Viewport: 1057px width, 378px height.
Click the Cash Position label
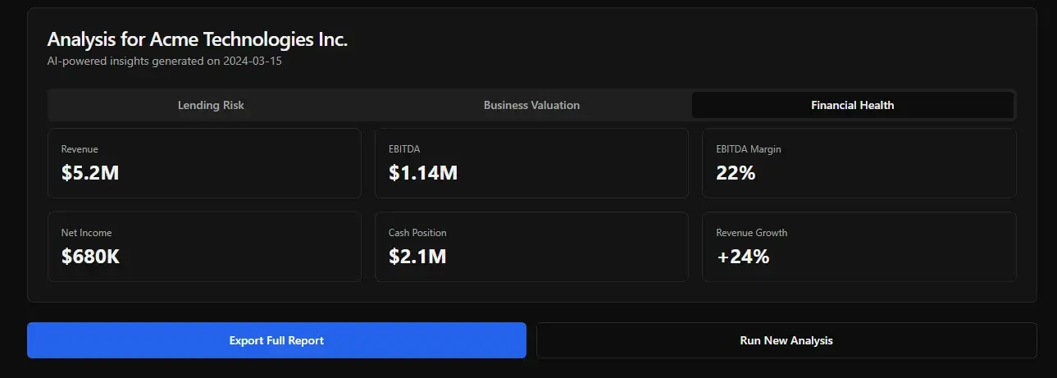point(417,233)
